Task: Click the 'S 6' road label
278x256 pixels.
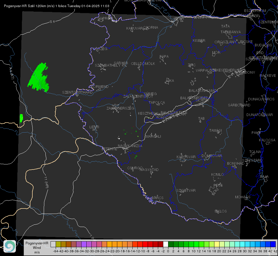Action: (52, 22)
